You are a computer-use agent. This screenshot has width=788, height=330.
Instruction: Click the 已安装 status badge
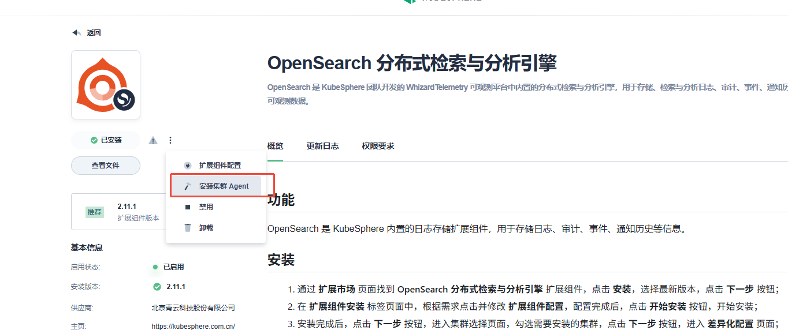tap(106, 140)
